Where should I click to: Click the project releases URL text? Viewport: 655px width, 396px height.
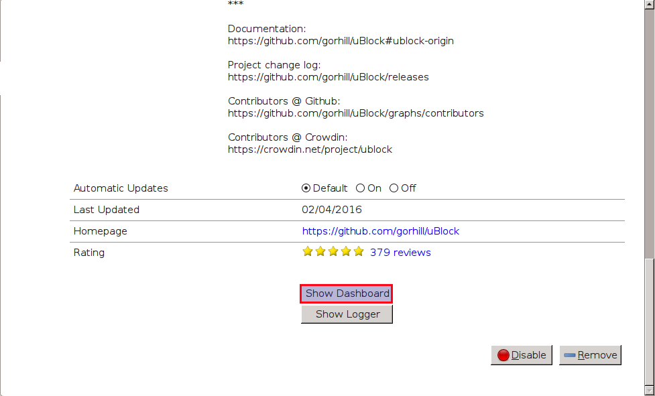point(328,77)
